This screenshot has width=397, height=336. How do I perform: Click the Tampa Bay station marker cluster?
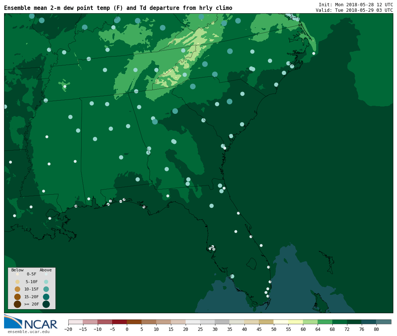tap(212, 248)
